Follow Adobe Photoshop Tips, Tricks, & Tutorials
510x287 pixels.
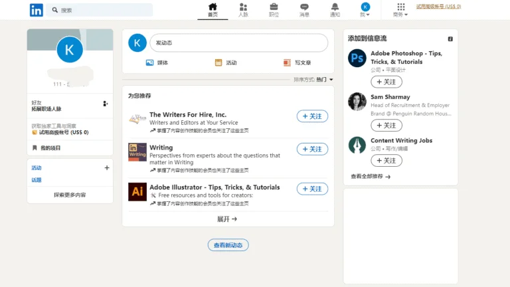[386, 82]
